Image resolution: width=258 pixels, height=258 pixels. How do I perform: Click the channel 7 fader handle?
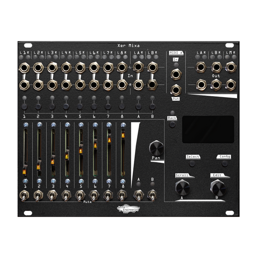pyautogui.click(x=109, y=140)
